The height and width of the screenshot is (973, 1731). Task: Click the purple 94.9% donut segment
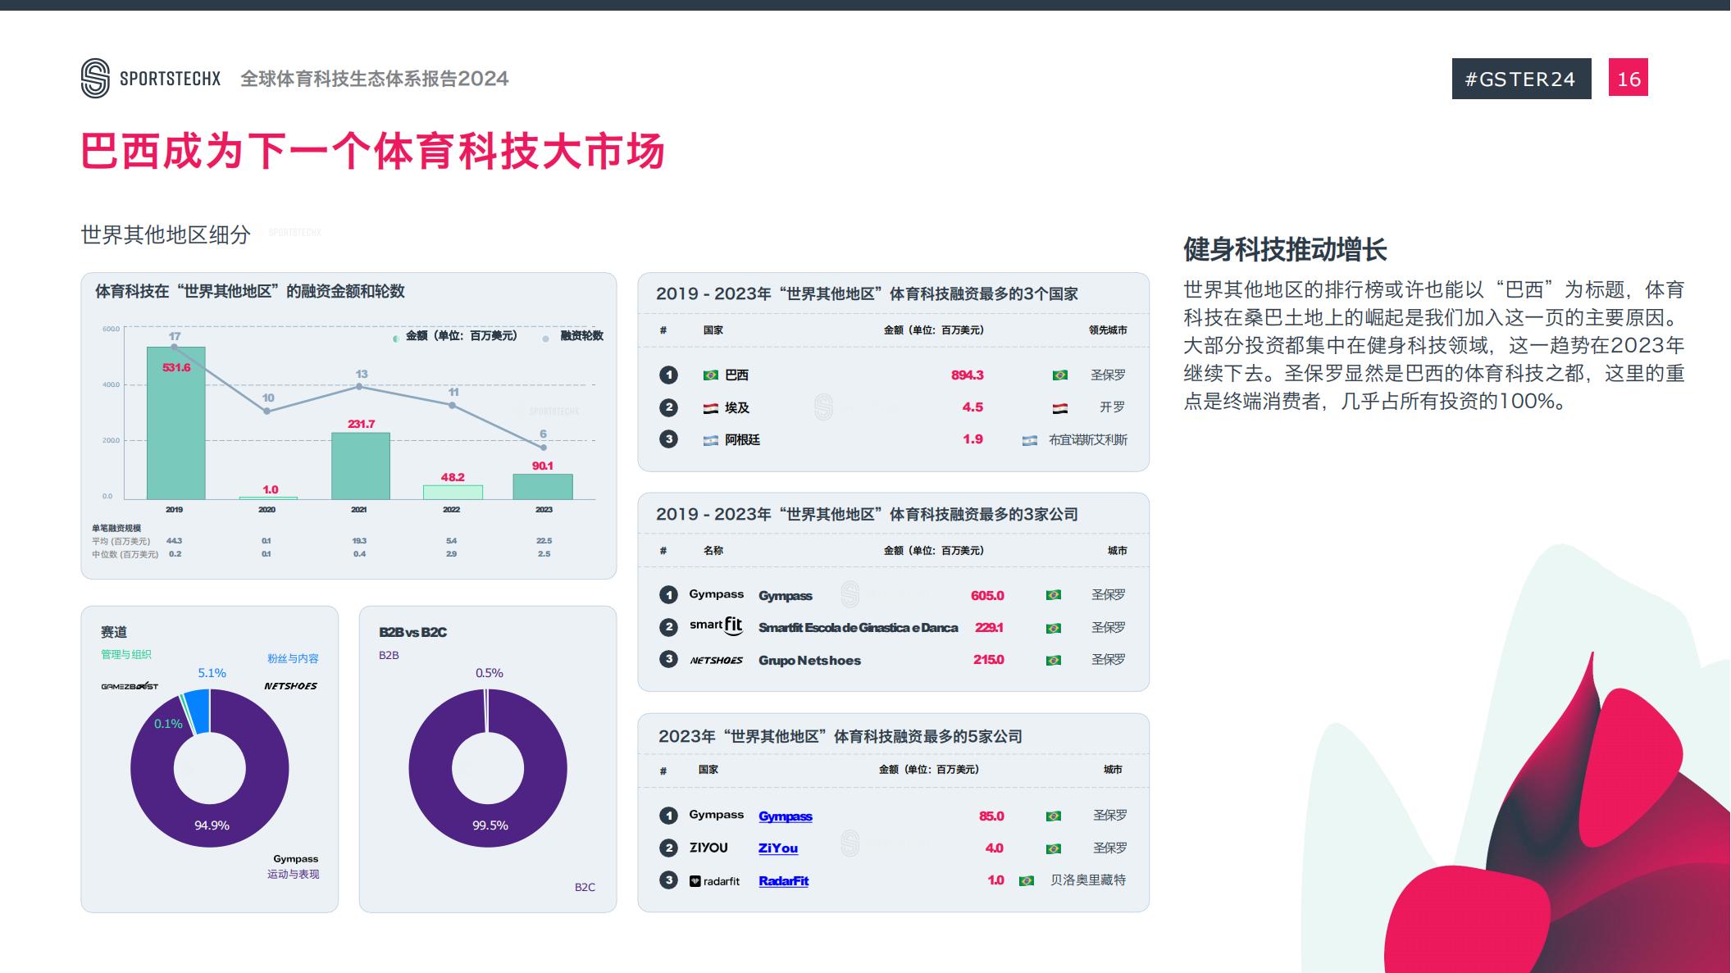tap(211, 825)
